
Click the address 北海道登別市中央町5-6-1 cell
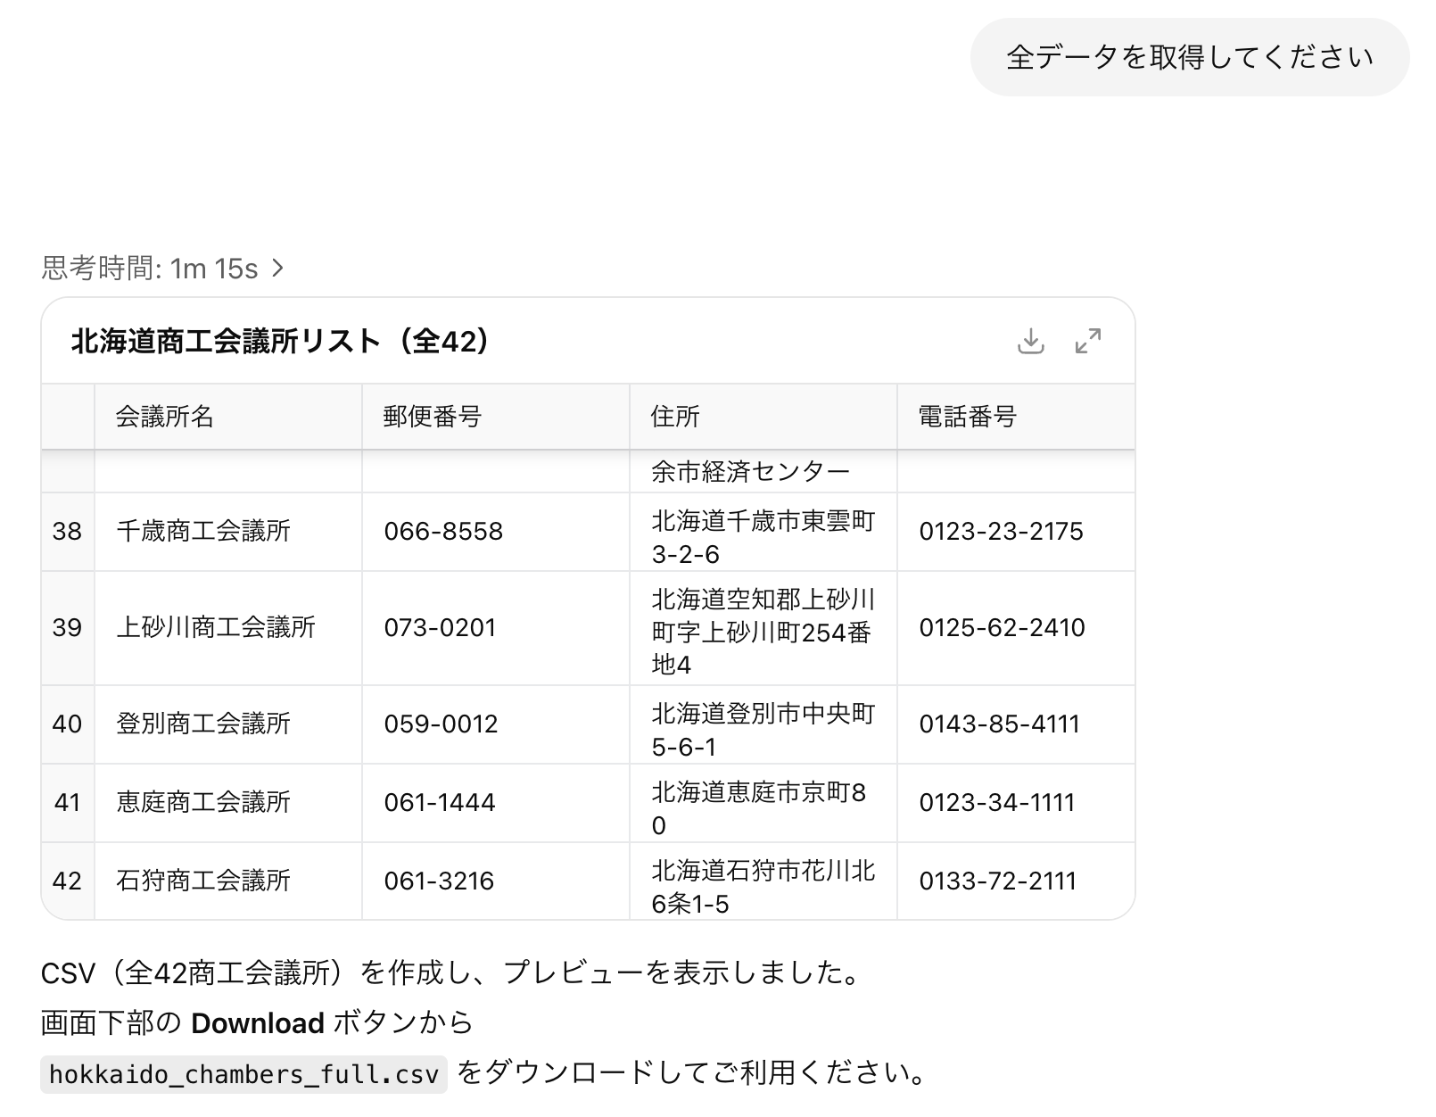(x=763, y=729)
